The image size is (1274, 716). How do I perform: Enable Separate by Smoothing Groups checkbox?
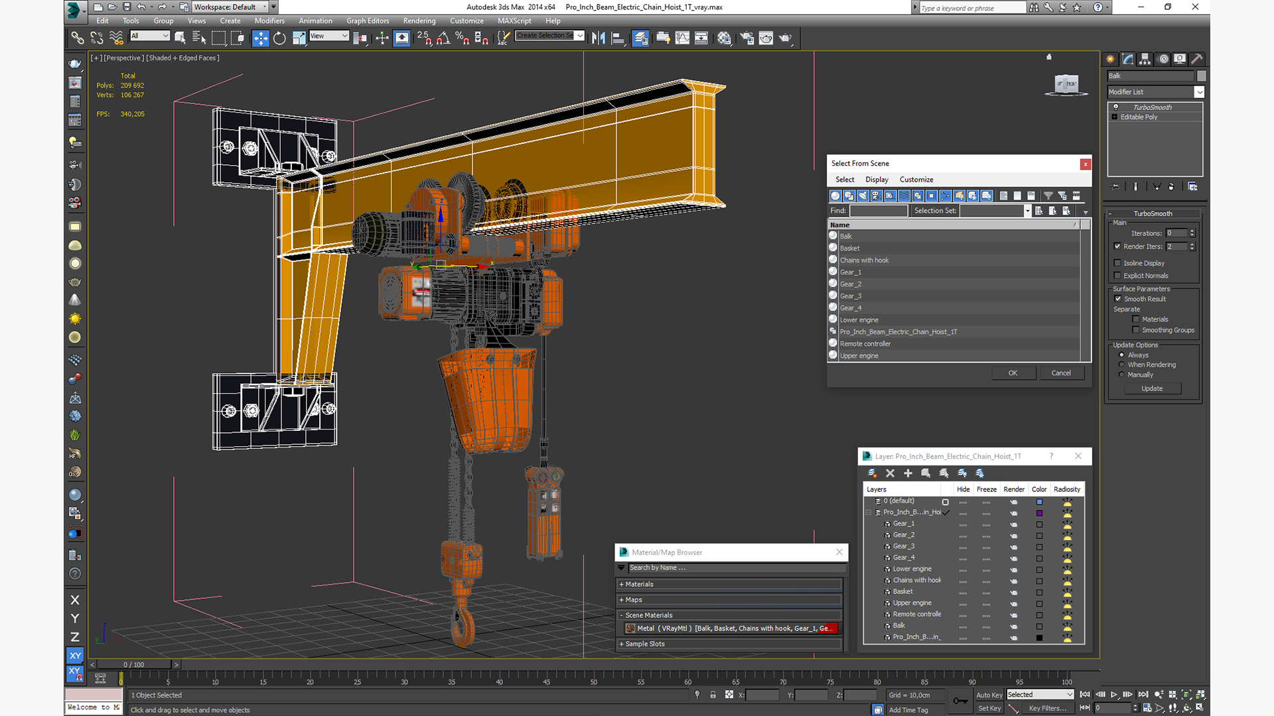tap(1136, 330)
